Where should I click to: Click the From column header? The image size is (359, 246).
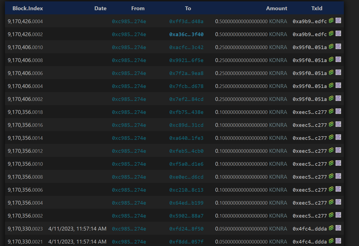point(138,8)
